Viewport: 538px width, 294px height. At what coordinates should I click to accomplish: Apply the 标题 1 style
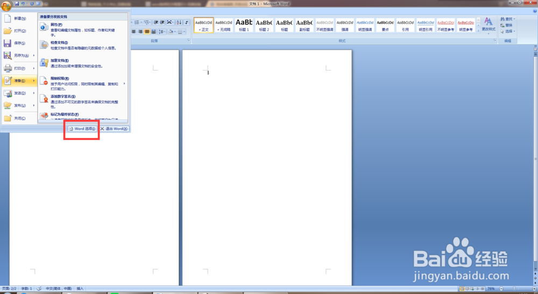[244, 25]
